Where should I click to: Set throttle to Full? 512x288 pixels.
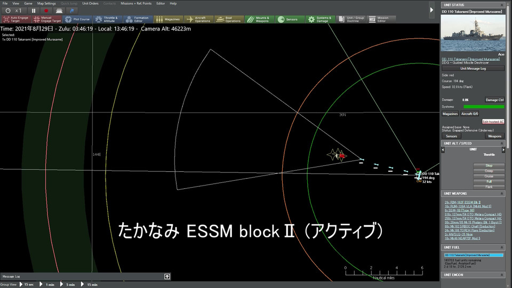(x=489, y=181)
